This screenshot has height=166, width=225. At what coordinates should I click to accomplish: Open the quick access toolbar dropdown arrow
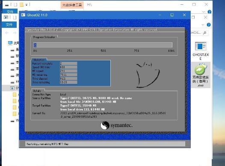tap(27, 5)
